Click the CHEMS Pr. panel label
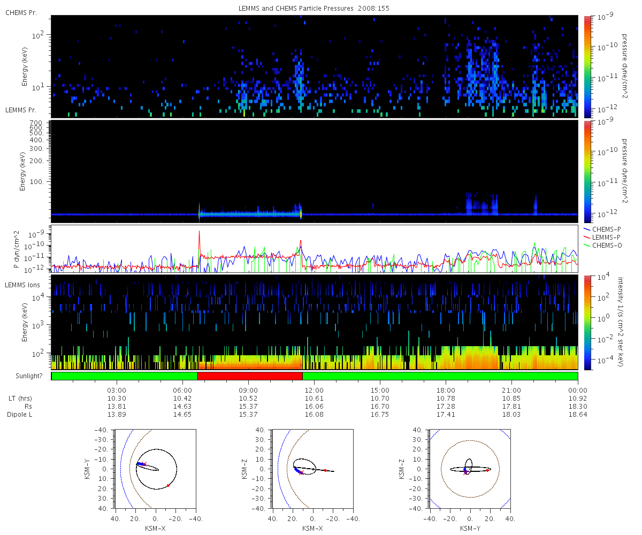This screenshot has width=642, height=535. (x=21, y=12)
